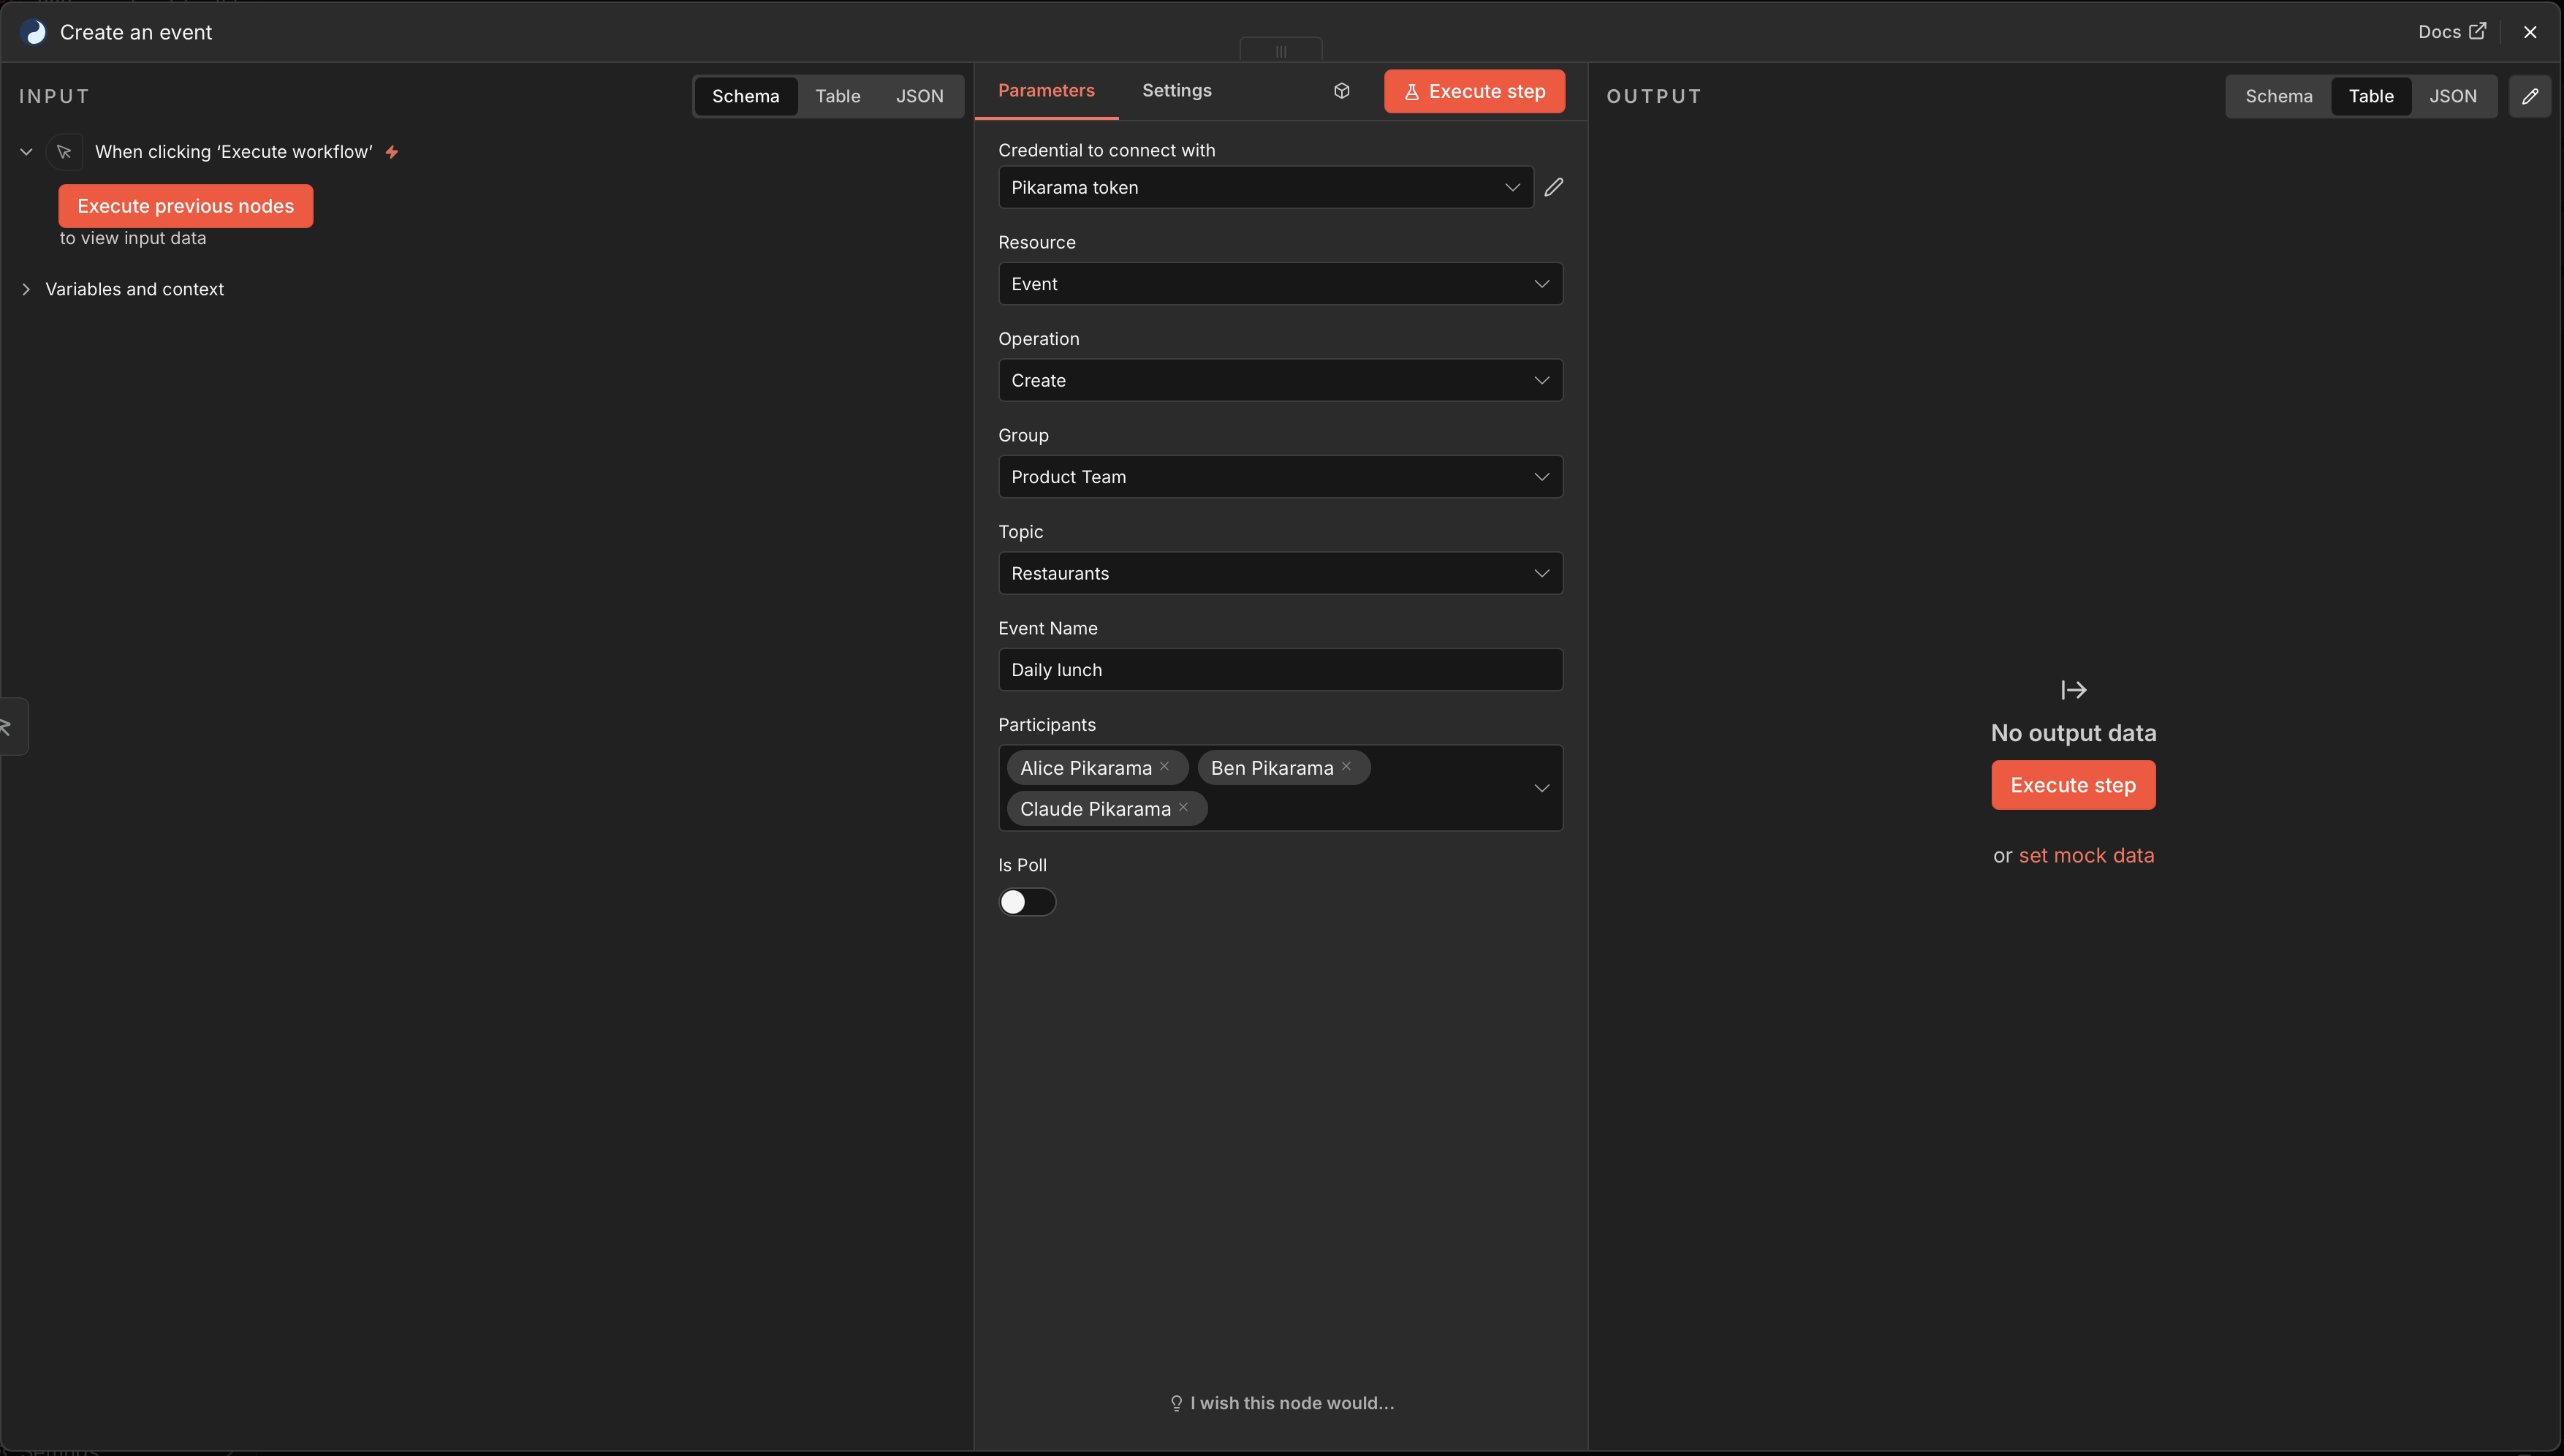
Task: Click Execute step button in parameters header
Action: point(1474,91)
